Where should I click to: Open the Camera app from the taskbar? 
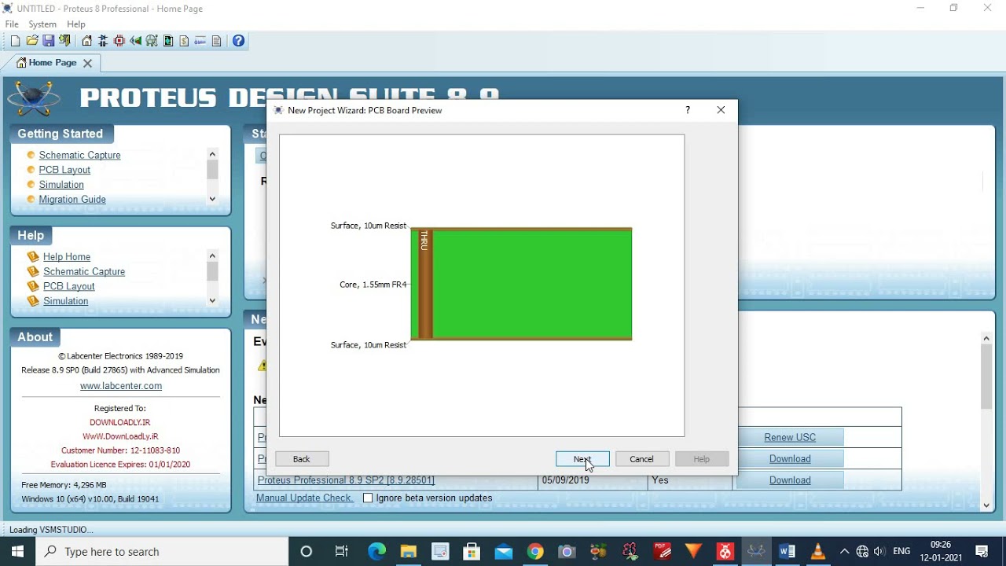567,551
